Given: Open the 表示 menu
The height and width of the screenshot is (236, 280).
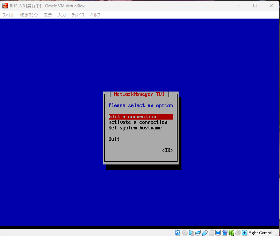Looking at the screenshot, I should [48, 15].
